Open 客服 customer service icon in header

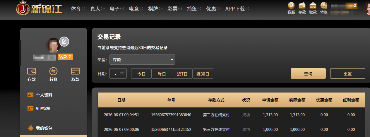(x=291, y=8)
